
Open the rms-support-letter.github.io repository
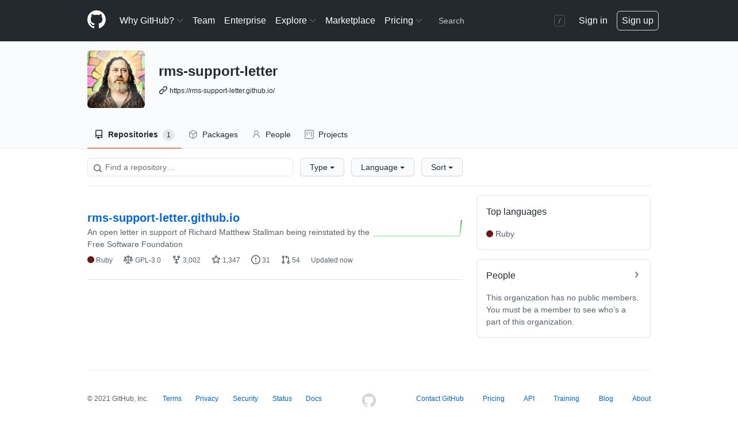pyautogui.click(x=163, y=218)
